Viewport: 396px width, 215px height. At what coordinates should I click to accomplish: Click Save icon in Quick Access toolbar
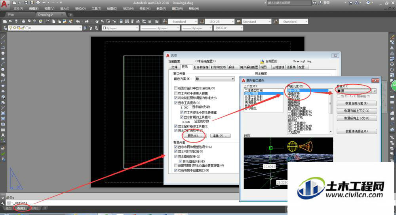coord(26,2)
